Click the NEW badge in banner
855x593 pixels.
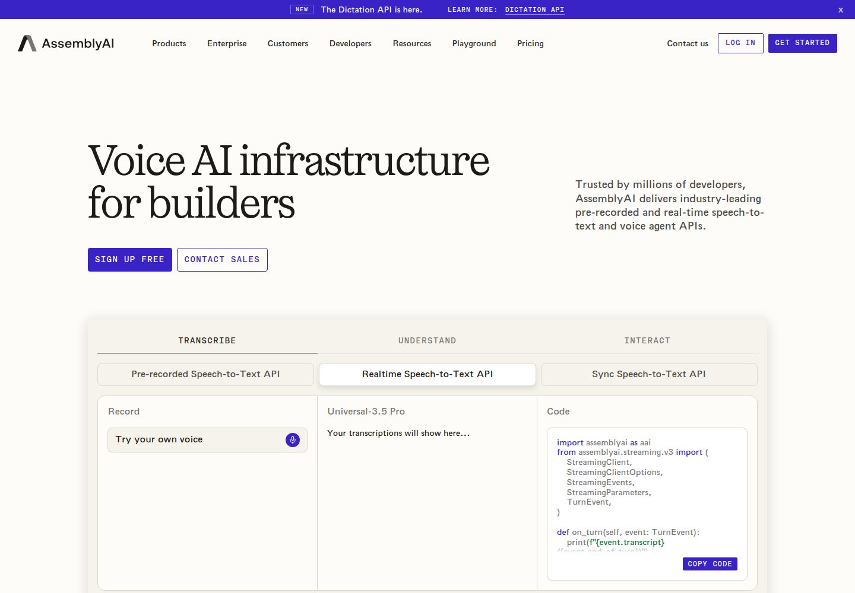(302, 9)
